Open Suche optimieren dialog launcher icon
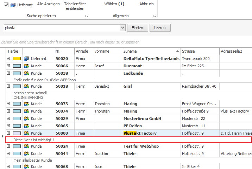252x169 pixels. 87,16
